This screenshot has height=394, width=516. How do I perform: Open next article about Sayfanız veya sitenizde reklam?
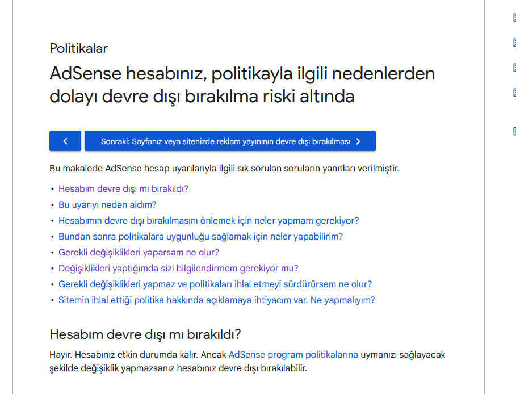[x=230, y=141]
